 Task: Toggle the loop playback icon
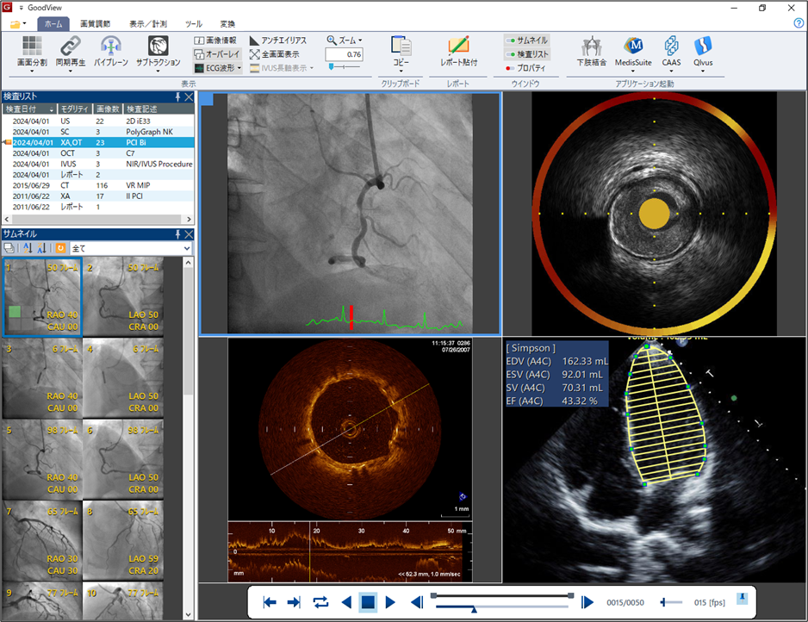(x=320, y=602)
